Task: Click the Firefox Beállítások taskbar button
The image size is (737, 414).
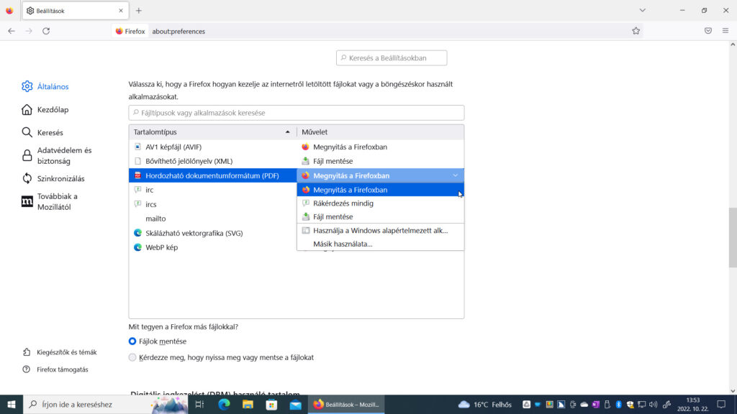Action: (346, 404)
